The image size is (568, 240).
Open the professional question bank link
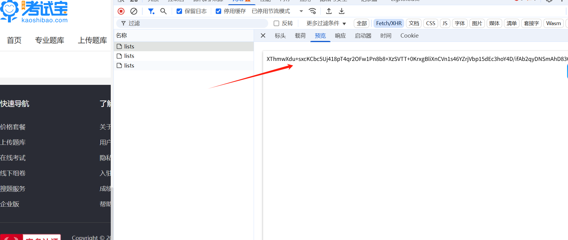pyautogui.click(x=50, y=40)
